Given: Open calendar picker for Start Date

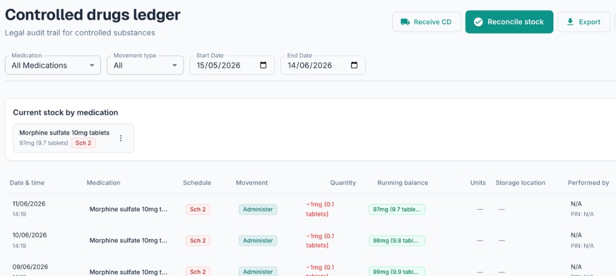Looking at the screenshot, I should pyautogui.click(x=263, y=65).
